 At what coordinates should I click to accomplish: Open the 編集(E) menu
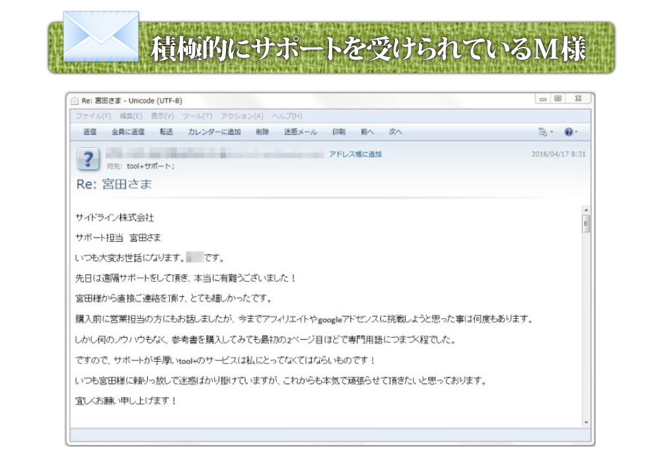point(131,116)
